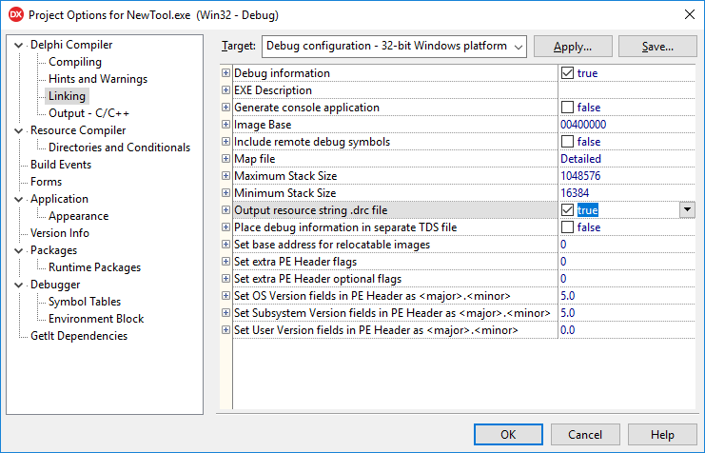705x453 pixels.
Task: Expand Place debug information in separate TDS row
Action: pyautogui.click(x=225, y=227)
